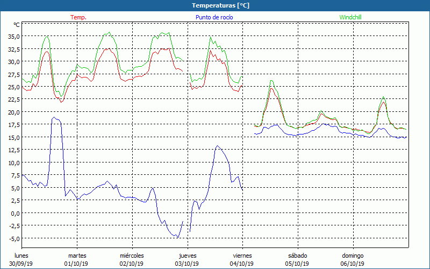Click the 02/10/19 date label
The height and width of the screenshot is (269, 430).
pyautogui.click(x=131, y=264)
